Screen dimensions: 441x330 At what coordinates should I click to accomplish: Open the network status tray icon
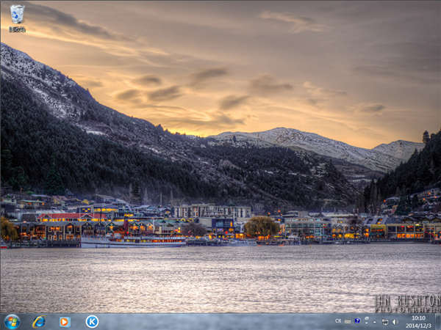[385, 321]
